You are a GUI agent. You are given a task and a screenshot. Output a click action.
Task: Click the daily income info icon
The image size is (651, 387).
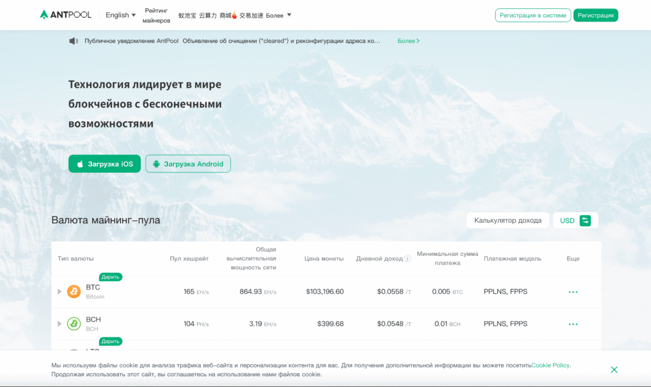pyautogui.click(x=407, y=259)
